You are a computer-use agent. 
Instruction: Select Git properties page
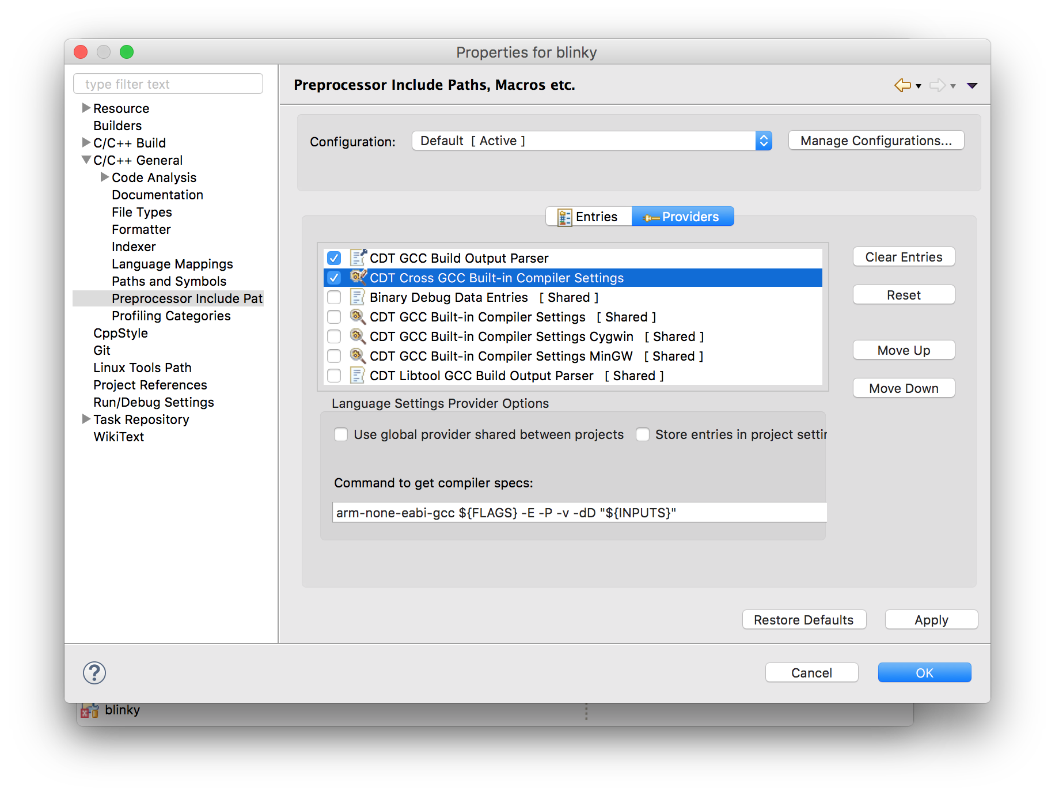click(102, 350)
